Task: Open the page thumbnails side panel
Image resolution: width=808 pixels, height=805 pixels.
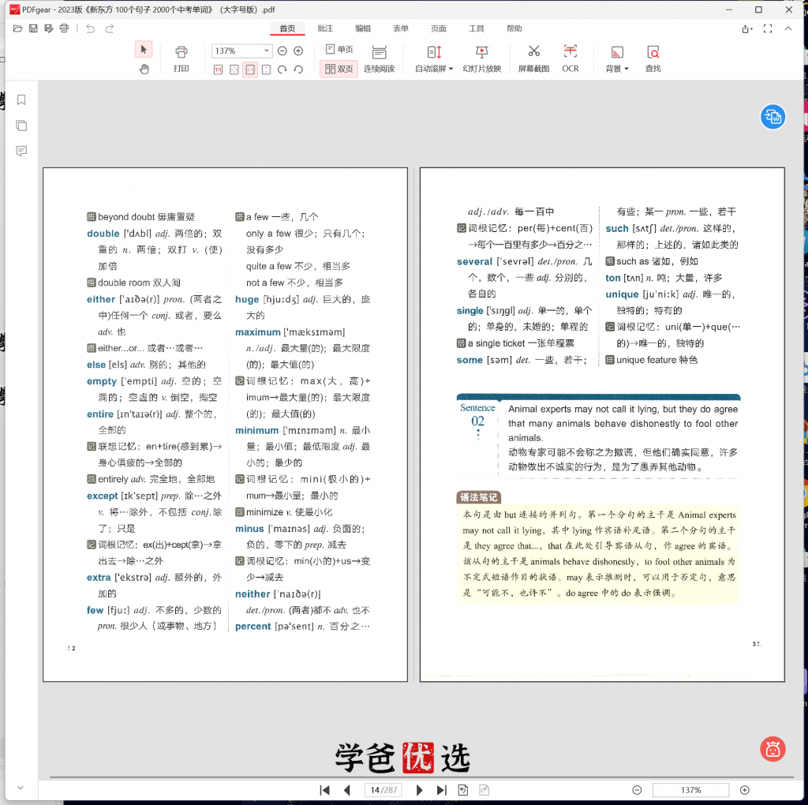Action: coord(21,125)
